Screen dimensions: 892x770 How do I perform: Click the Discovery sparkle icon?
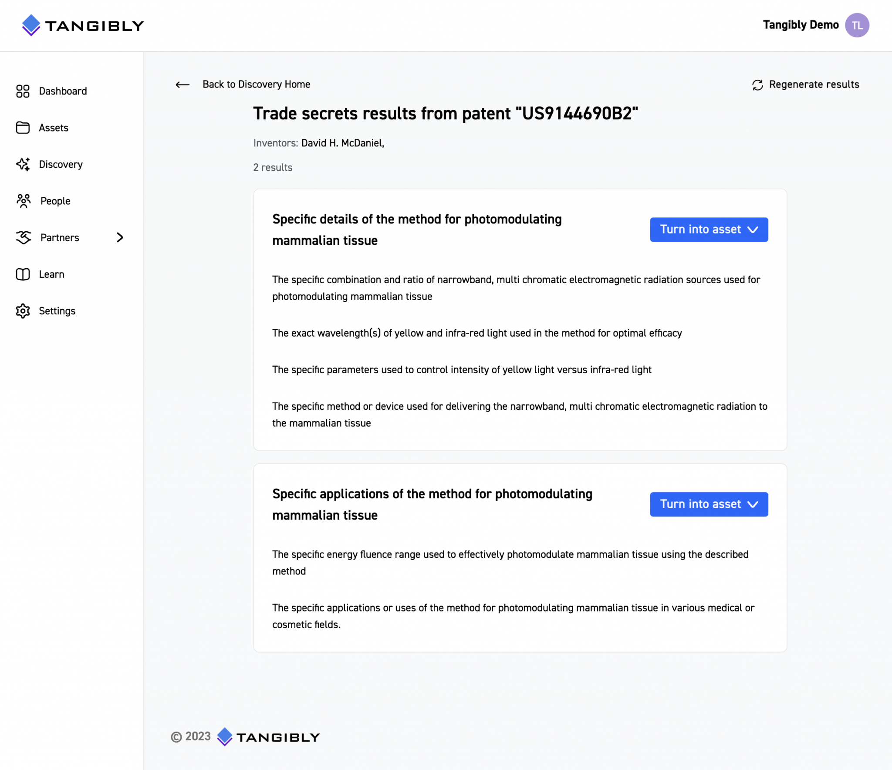pos(23,164)
